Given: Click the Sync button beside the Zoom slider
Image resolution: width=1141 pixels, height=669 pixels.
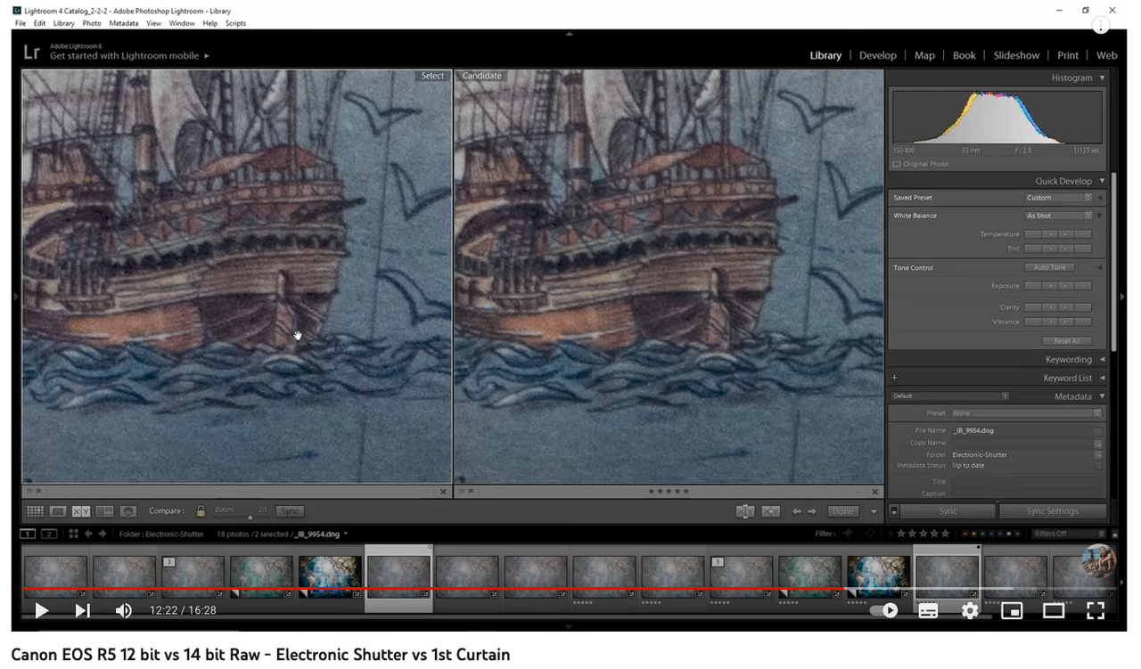Looking at the screenshot, I should 289,511.
